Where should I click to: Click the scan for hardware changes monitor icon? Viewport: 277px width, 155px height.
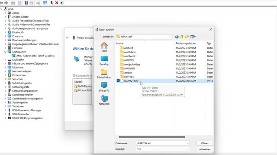[45, 3]
